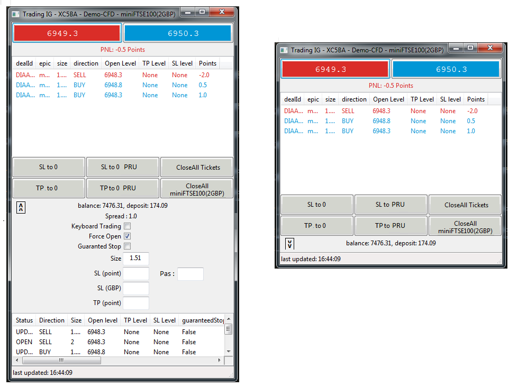Click the red 6949.3 sell price in right window
The width and height of the screenshot is (518, 387).
pyautogui.click(x=335, y=69)
